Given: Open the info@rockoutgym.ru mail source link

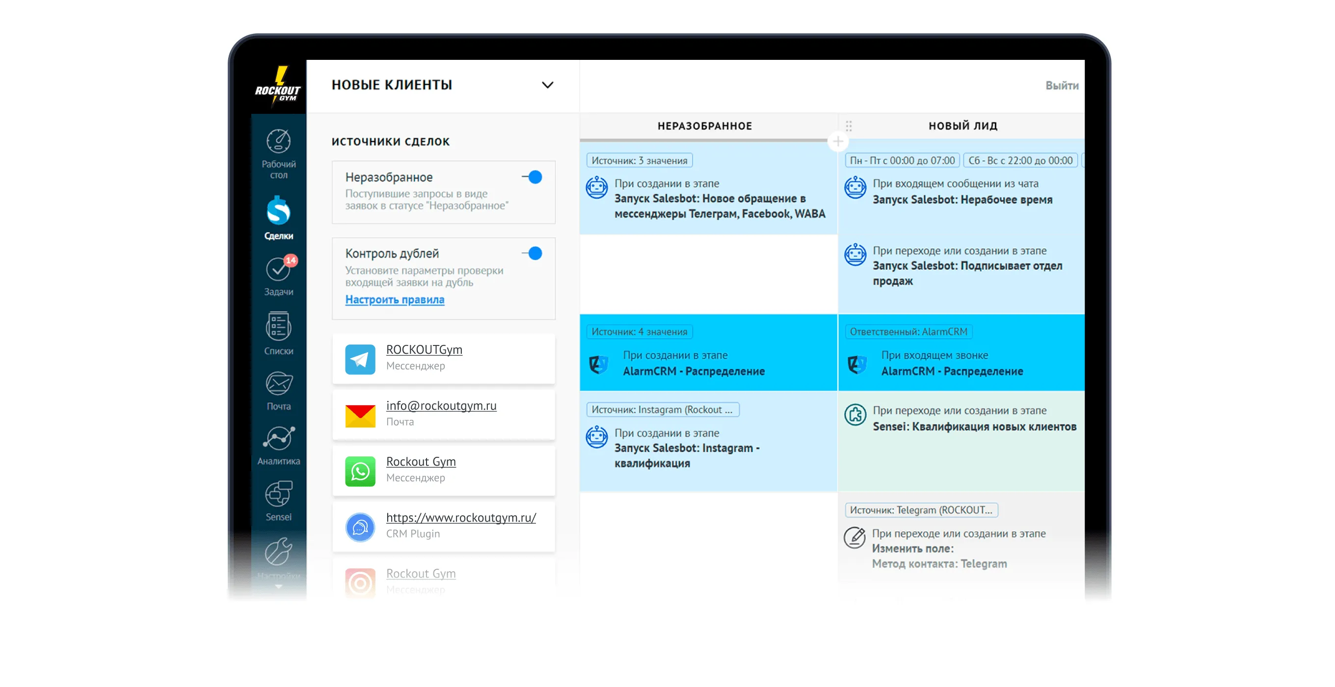Looking at the screenshot, I should tap(441, 406).
